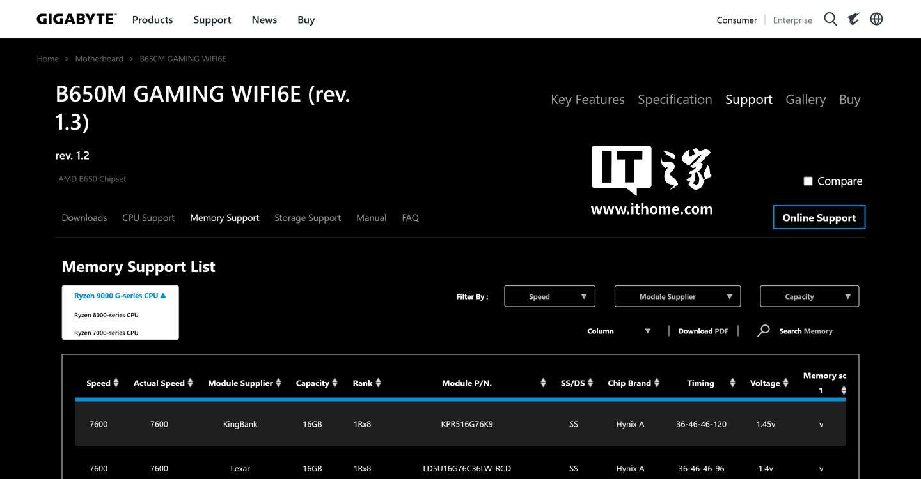Click the Online Support button
Screen dimensions: 921x479
(819, 217)
